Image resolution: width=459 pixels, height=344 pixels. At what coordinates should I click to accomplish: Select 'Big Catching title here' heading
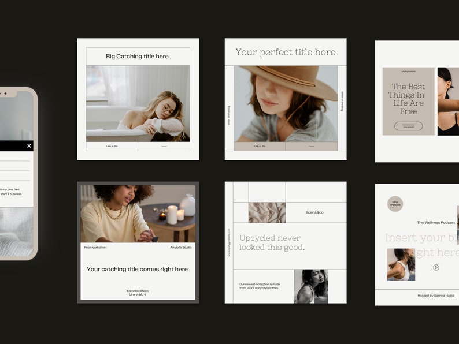(x=137, y=56)
